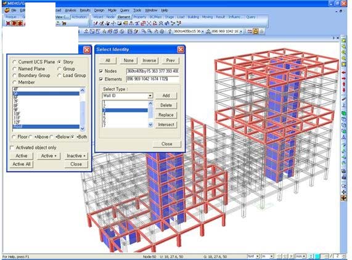Click the red right arrow pan icon
Image resolution: width=352 pixels, height=260 pixels.
(x=343, y=78)
